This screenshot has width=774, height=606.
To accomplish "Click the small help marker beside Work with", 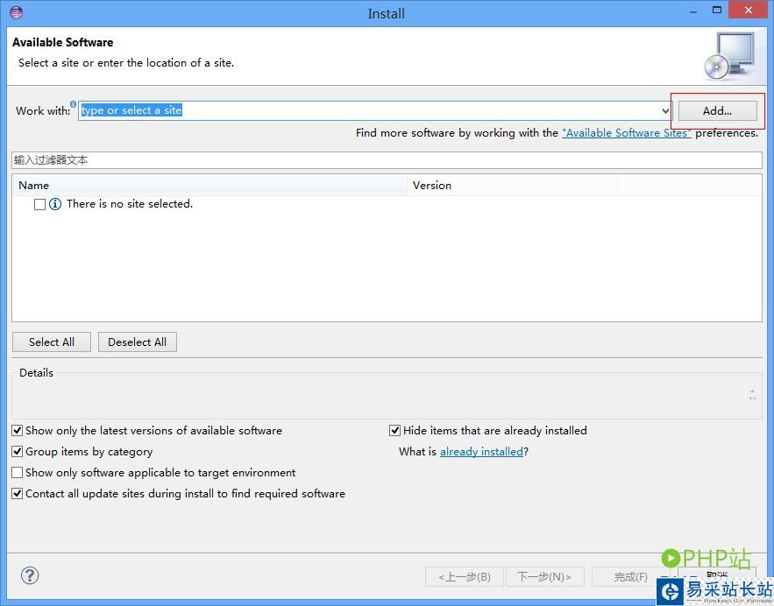I will (x=73, y=104).
